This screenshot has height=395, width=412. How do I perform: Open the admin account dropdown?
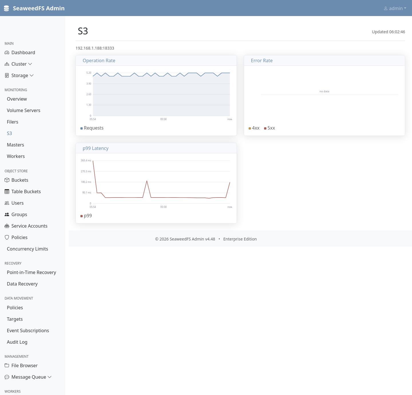coord(395,9)
